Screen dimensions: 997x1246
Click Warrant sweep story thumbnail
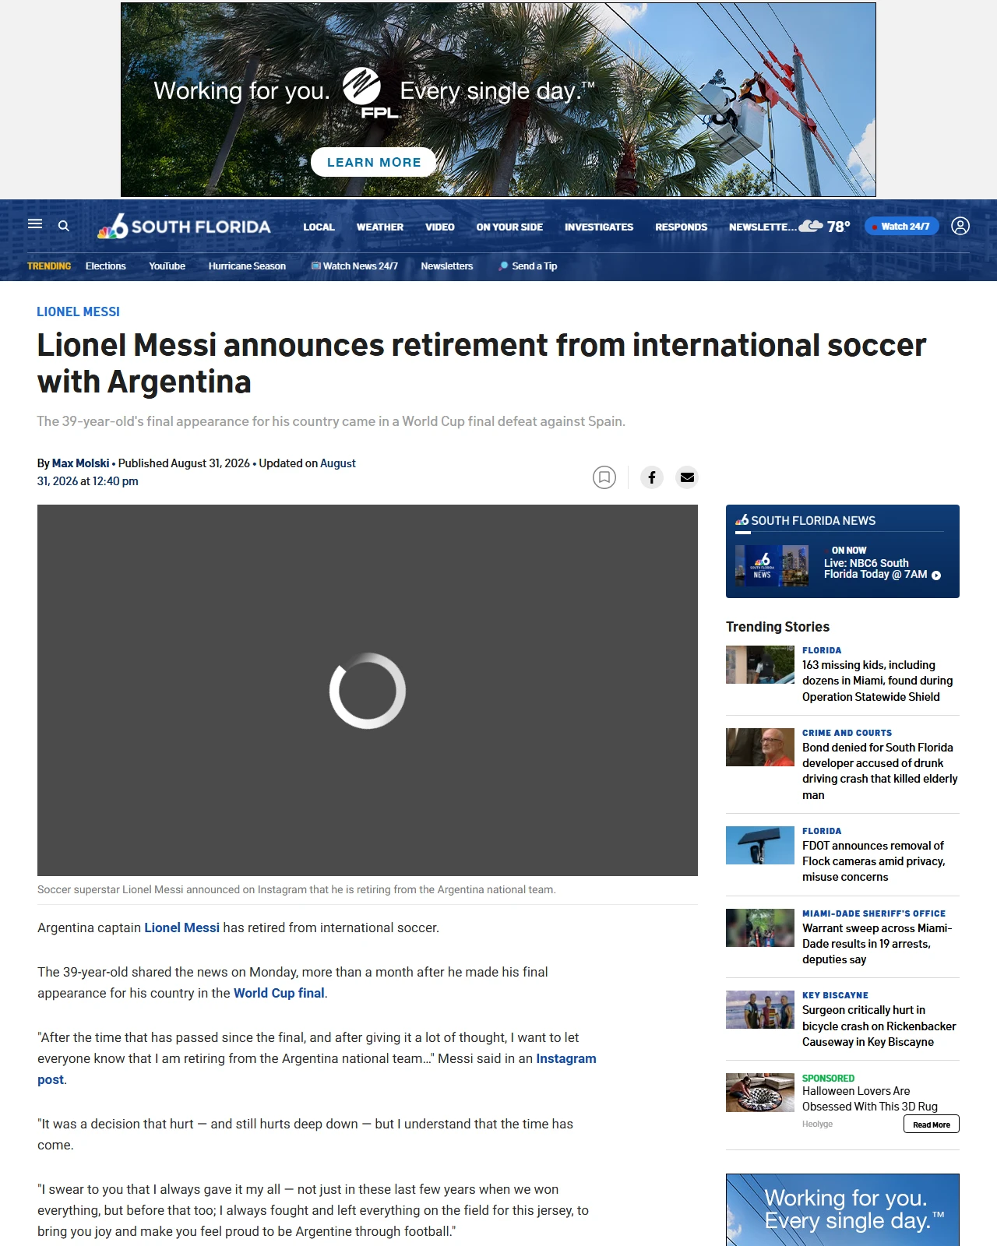(x=760, y=927)
